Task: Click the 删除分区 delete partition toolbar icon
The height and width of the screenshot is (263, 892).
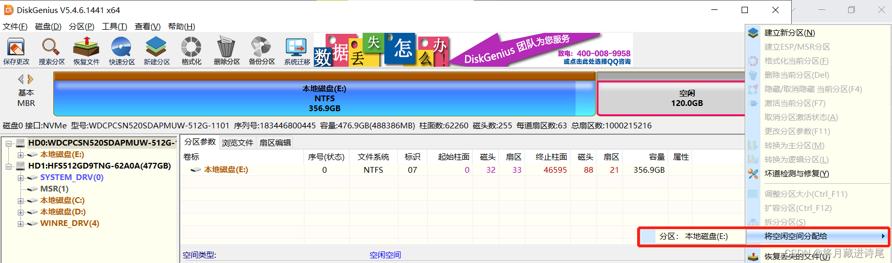Action: click(226, 51)
